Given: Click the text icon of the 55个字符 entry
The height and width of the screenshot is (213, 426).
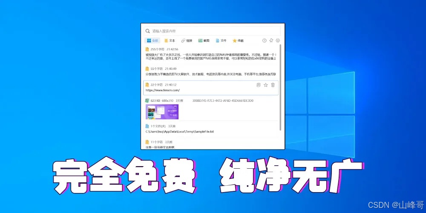Looking at the screenshot, I should point(147,69).
